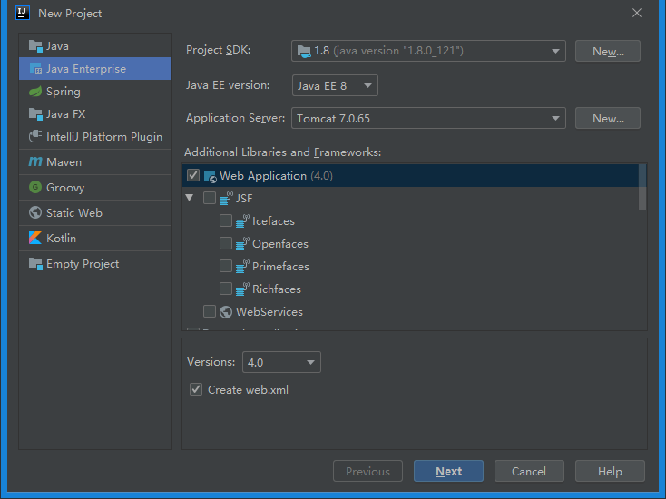The height and width of the screenshot is (499, 666).
Task: Click the Maven m icon
Action: coord(35,161)
